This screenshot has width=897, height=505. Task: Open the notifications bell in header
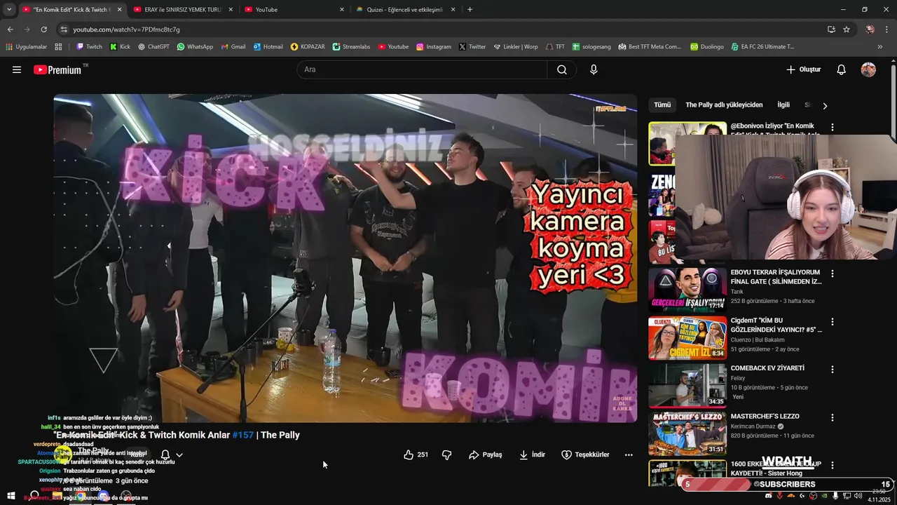tap(842, 69)
